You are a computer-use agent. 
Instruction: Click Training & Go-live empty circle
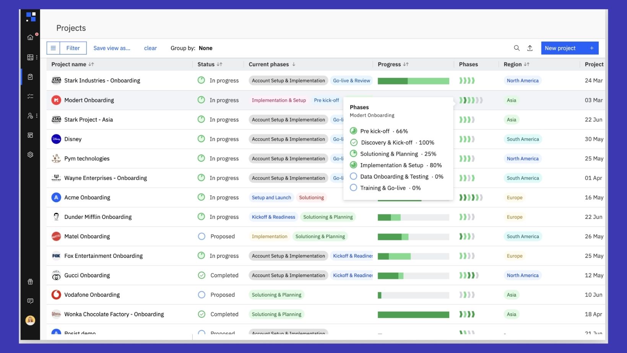pos(354,188)
